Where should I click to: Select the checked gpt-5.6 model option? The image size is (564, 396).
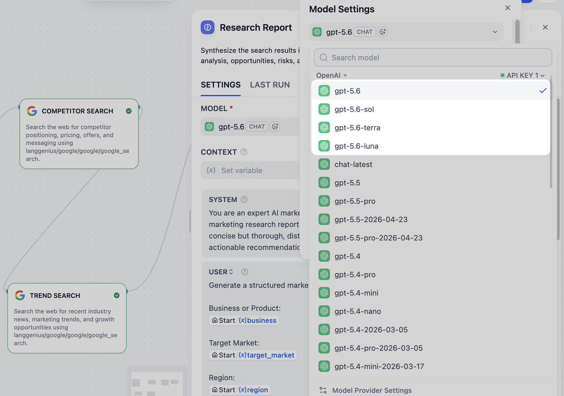pos(431,91)
